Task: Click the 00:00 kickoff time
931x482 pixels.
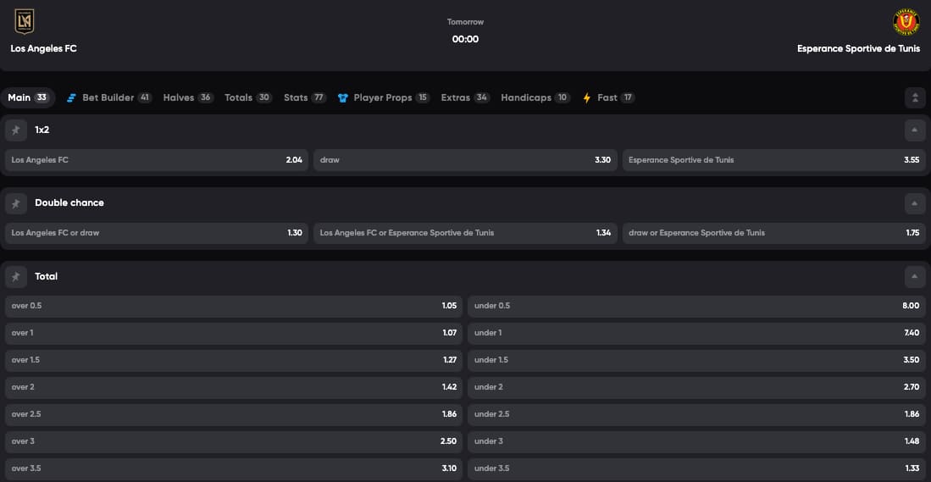Action: [466, 39]
